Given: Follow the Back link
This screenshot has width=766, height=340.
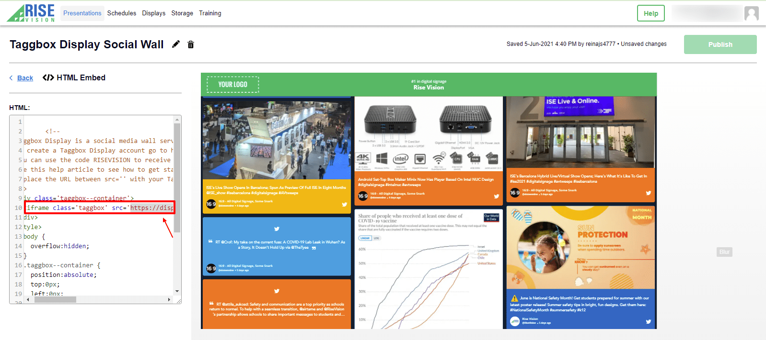Looking at the screenshot, I should (25, 78).
